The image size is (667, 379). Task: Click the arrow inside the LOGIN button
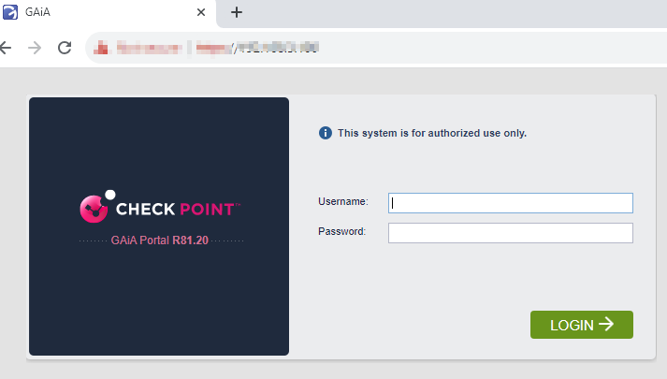pyautogui.click(x=606, y=324)
